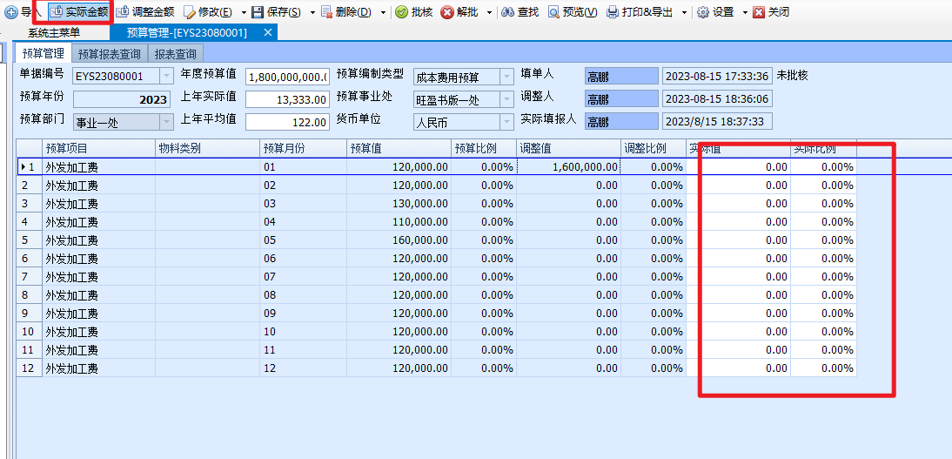Click the date field 2023-08-15 18:36:06
The height and width of the screenshot is (459, 952).
[x=717, y=98]
